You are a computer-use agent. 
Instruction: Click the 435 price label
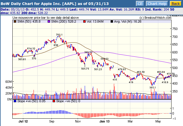tap(115, 80)
